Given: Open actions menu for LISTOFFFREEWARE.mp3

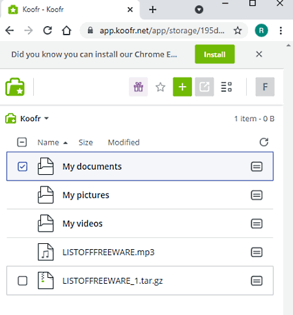Looking at the screenshot, I should (257, 252).
